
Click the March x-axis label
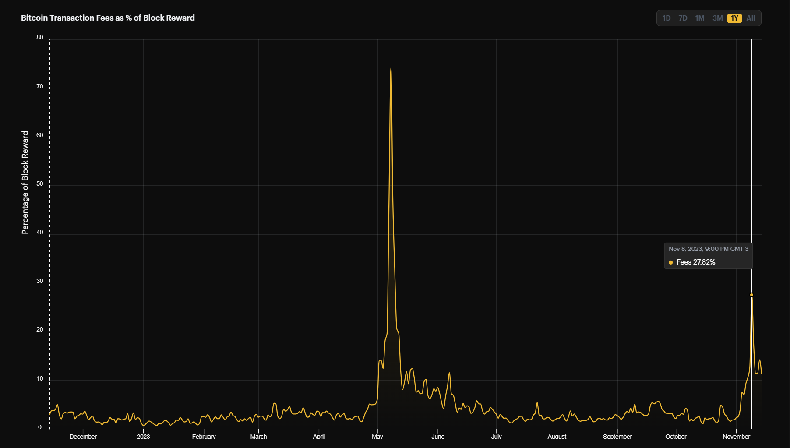(258, 437)
